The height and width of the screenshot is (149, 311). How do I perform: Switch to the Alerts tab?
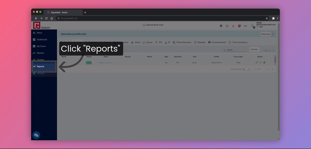136,42
